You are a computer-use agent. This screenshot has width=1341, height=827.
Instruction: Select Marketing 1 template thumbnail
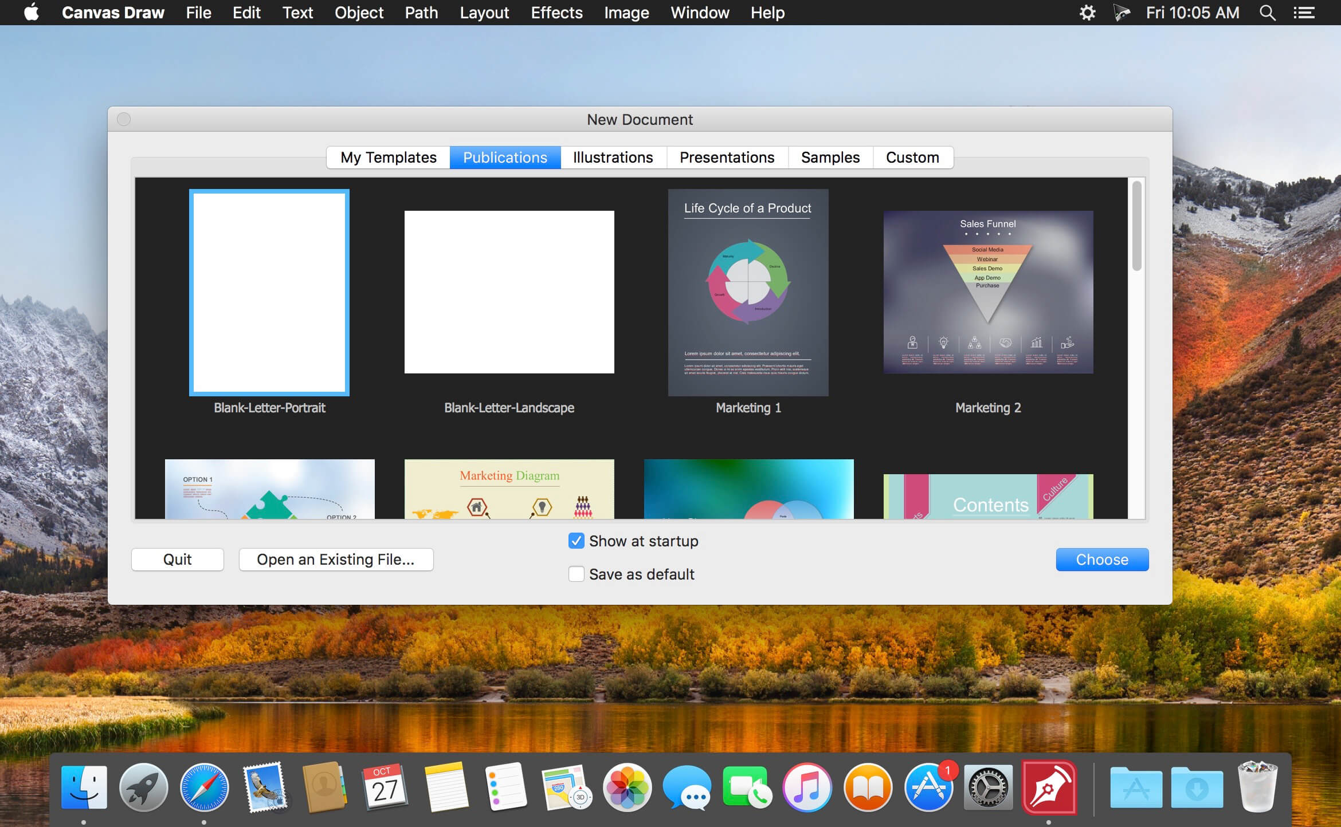click(x=748, y=293)
